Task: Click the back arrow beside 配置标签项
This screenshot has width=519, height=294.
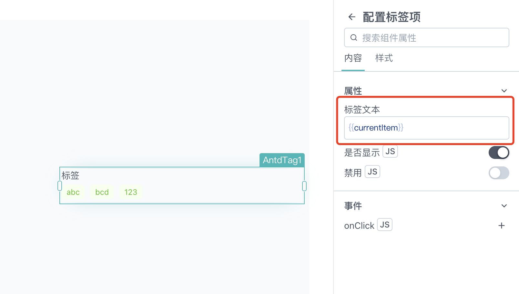Action: [352, 17]
